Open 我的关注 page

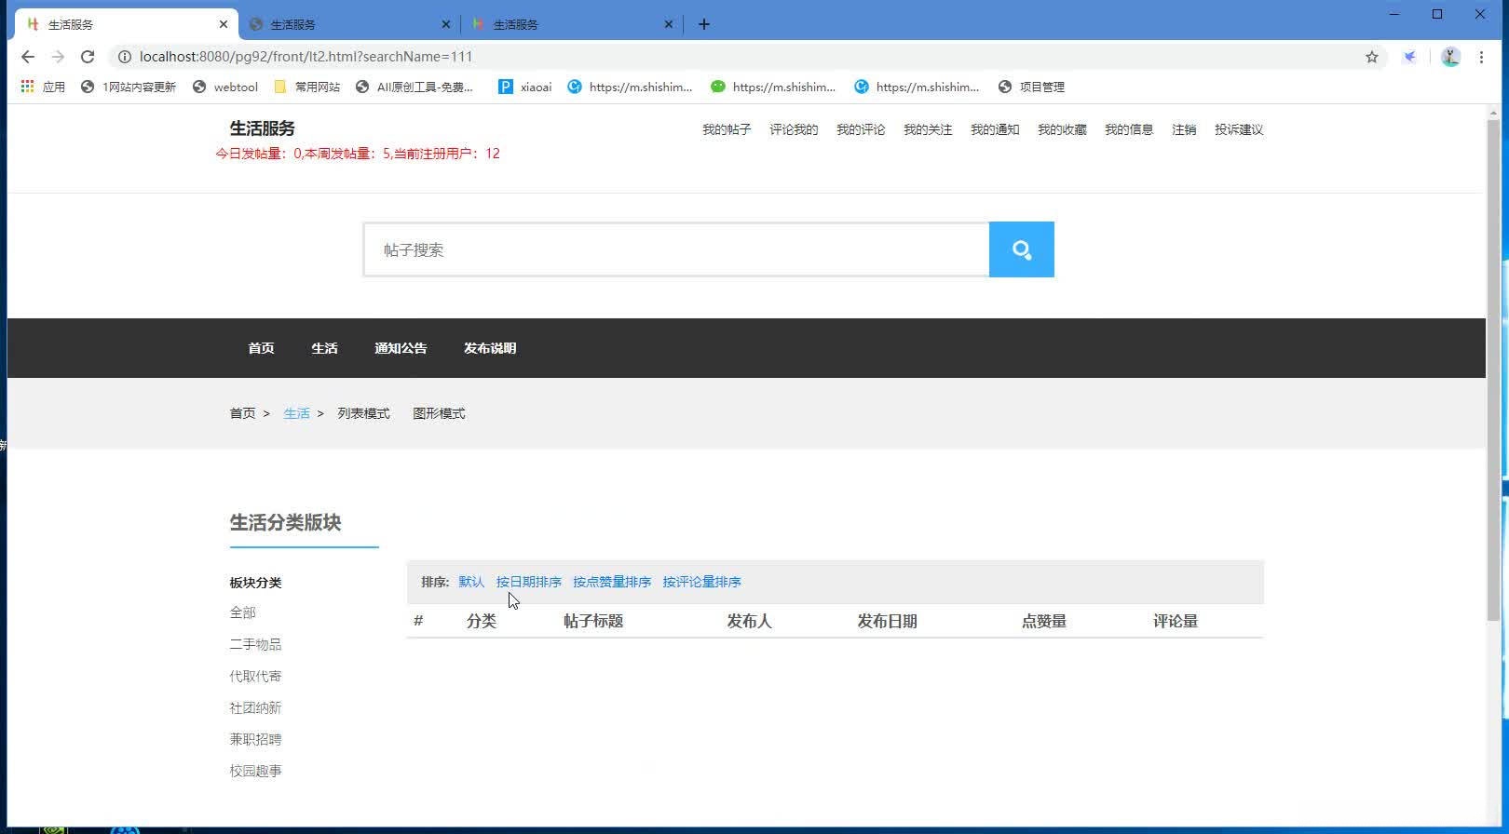[928, 129]
